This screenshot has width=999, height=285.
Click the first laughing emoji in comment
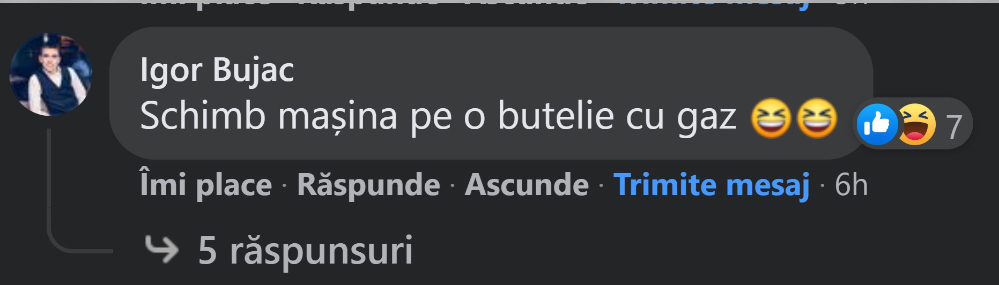coord(771,118)
